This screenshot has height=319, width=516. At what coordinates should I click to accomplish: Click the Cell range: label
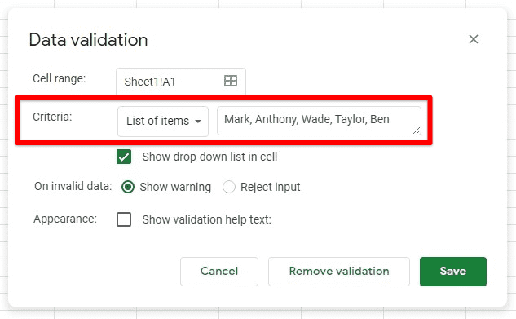coord(59,78)
